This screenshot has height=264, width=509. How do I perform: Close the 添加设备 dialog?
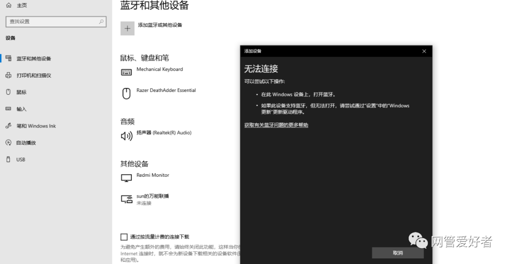[424, 51]
